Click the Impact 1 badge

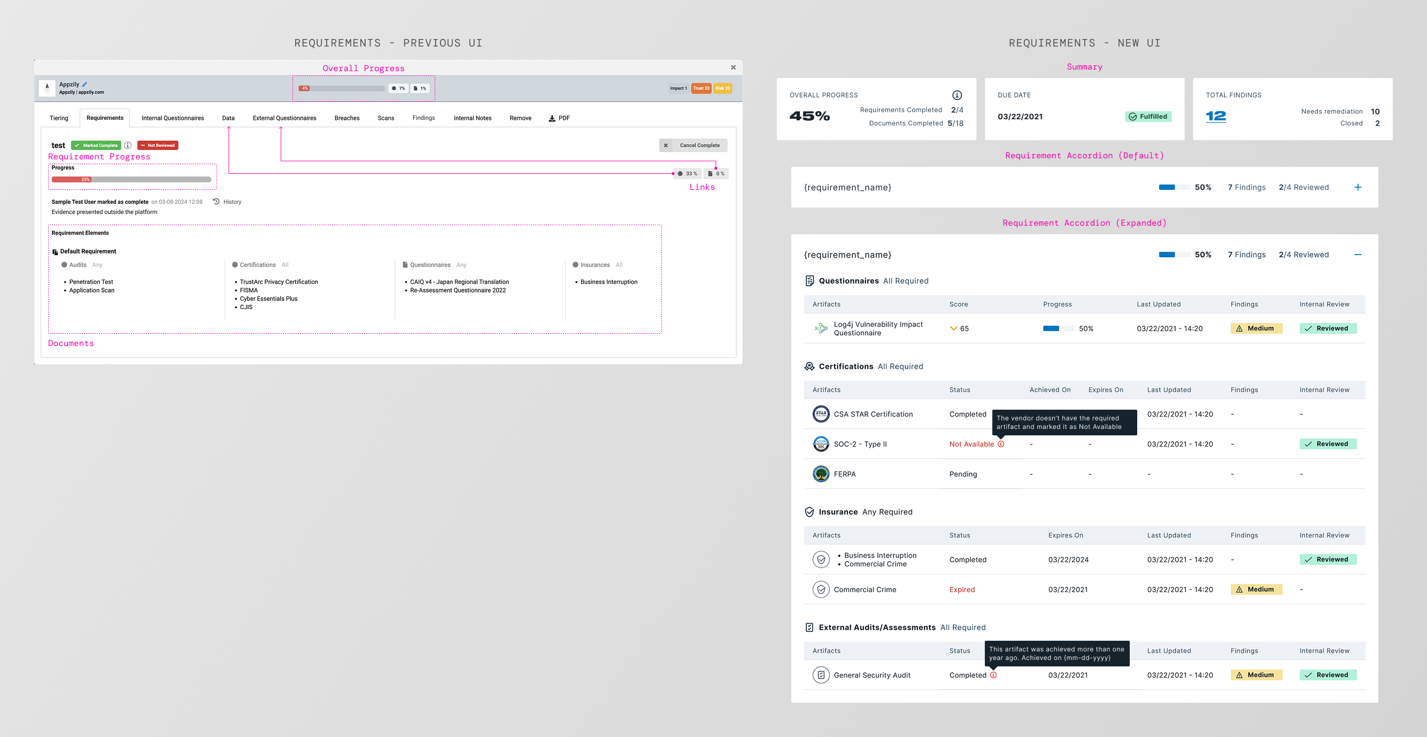coord(678,88)
